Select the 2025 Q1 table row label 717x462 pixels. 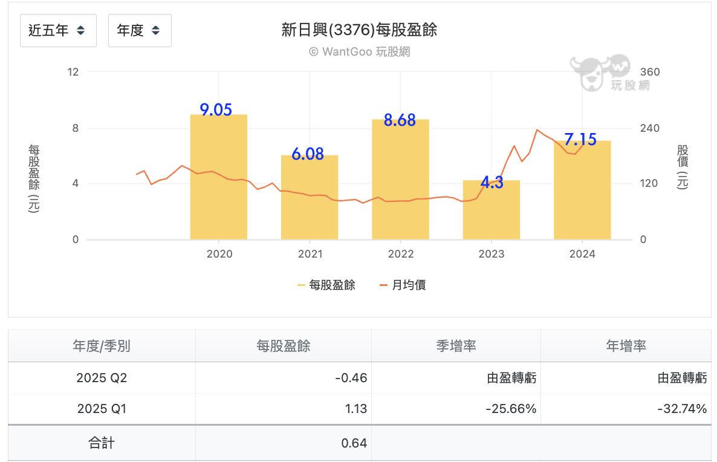point(102,409)
